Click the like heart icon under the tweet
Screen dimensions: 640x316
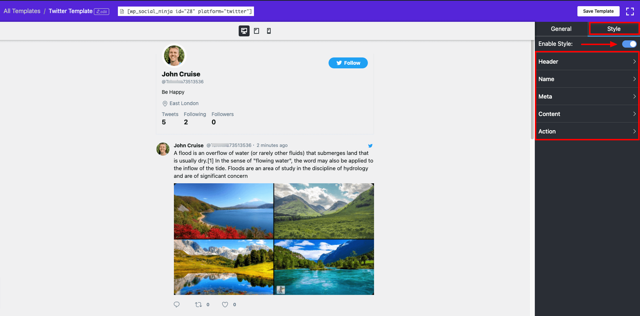tap(225, 304)
